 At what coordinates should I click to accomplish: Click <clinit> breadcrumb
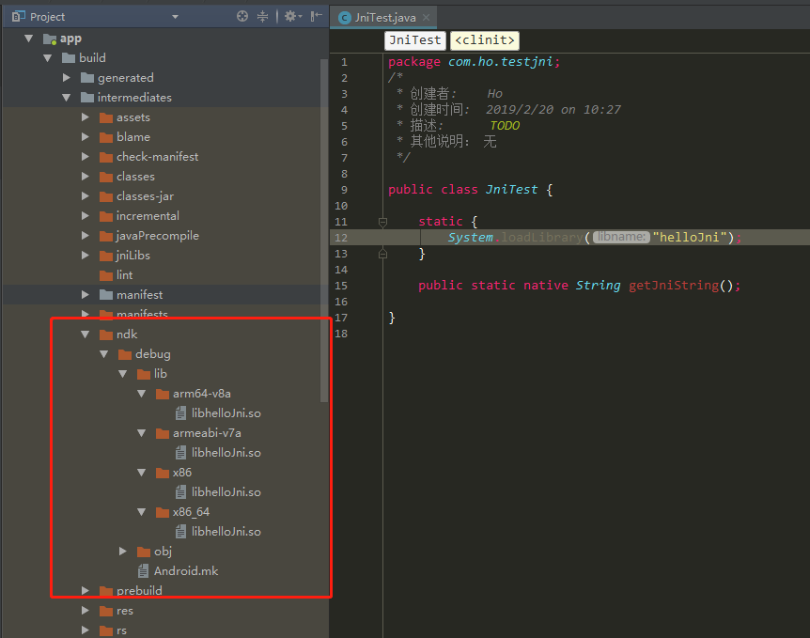[485, 40]
